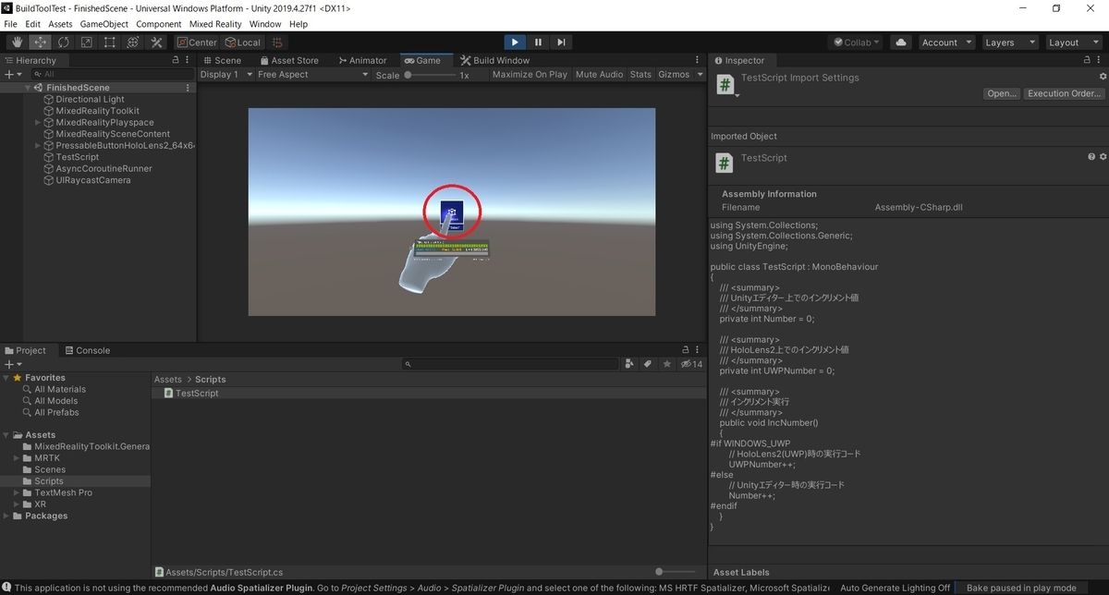Switch to the Build Window tab
Screen dimensions: 1109x595
coord(494,60)
